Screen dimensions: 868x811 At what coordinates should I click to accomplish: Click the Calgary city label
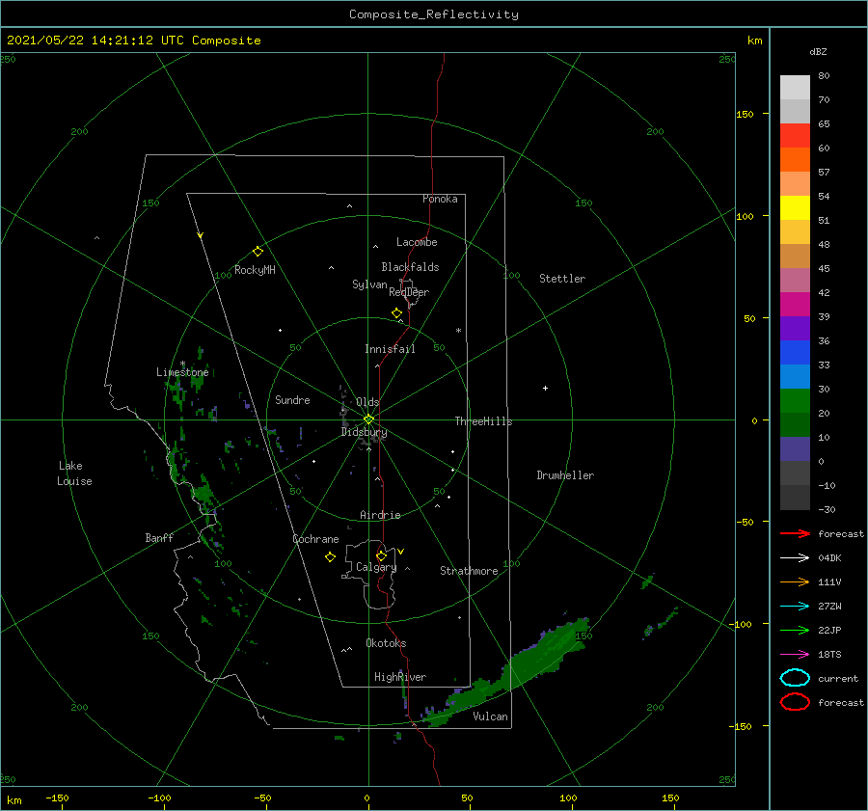[x=376, y=567]
